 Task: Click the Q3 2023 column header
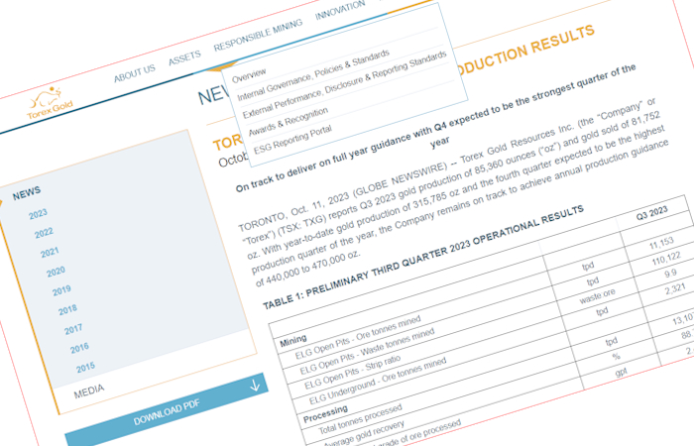point(651,212)
